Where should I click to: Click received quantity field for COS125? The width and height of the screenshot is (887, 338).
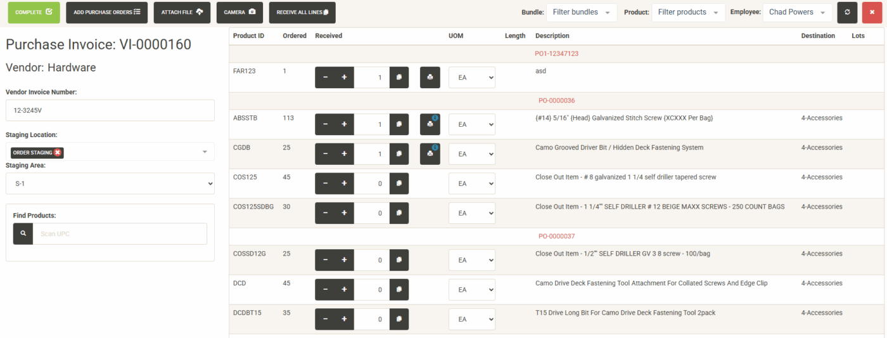click(x=372, y=184)
